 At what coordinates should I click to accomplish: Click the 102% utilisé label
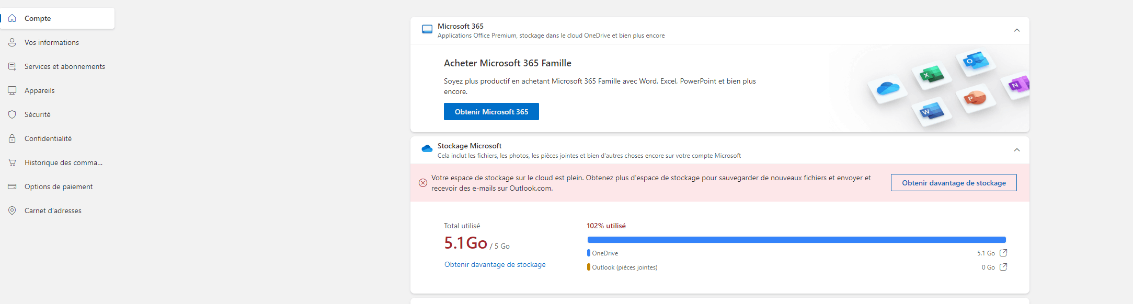click(606, 226)
